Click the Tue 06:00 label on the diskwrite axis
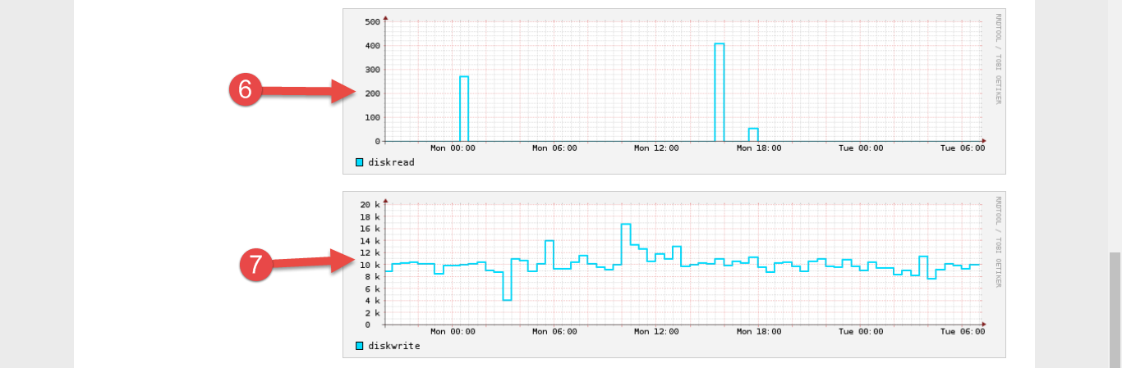This screenshot has height=368, width=1122. [962, 331]
